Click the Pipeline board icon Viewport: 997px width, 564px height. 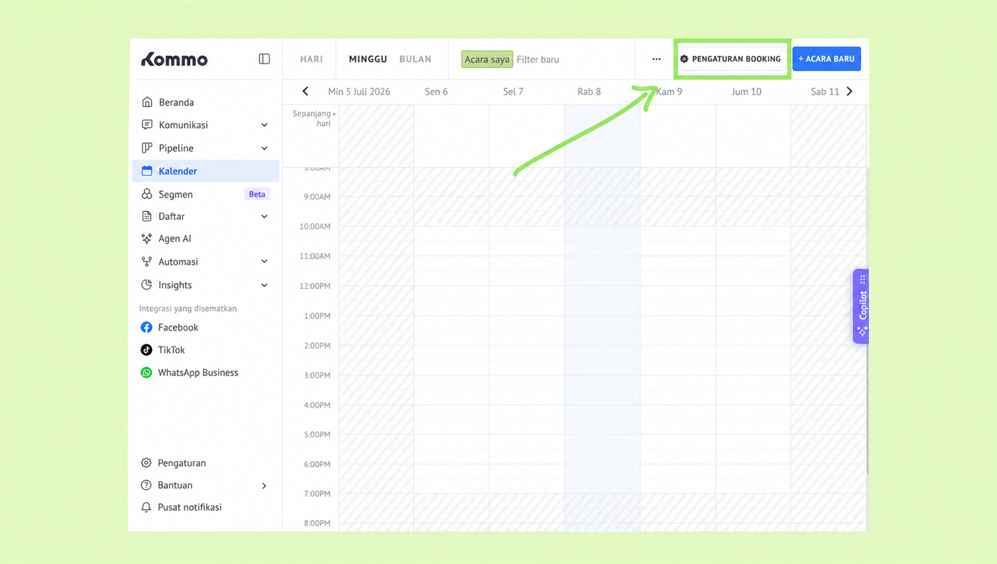147,148
